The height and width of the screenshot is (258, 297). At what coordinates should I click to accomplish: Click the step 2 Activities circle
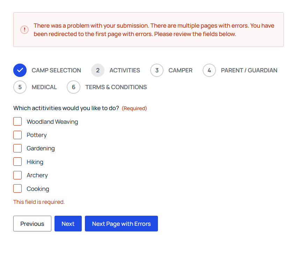coord(98,70)
